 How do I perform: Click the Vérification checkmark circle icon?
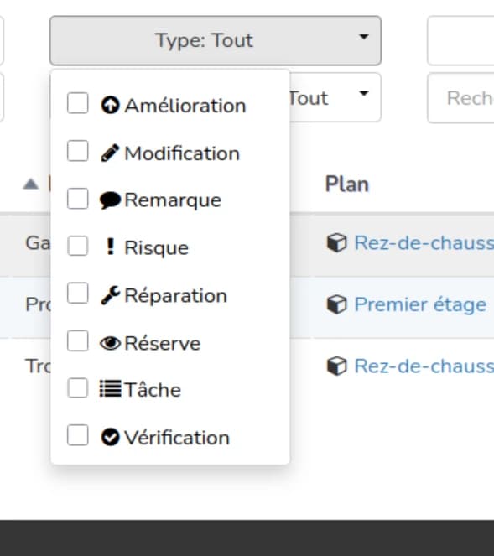[110, 437]
